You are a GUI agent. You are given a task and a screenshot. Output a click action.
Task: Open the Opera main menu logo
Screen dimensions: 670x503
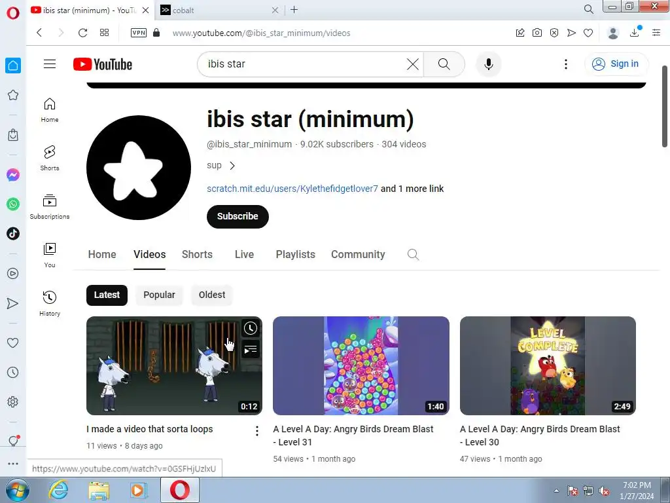point(13,13)
